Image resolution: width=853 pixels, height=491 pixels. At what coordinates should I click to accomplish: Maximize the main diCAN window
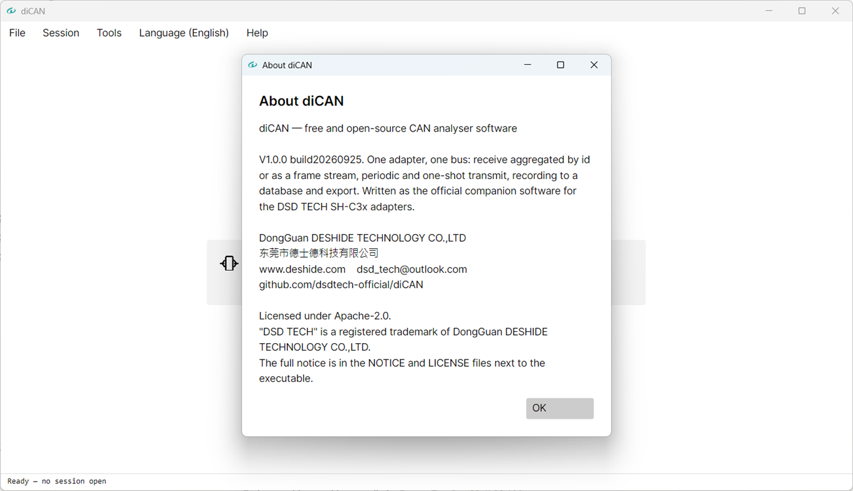pyautogui.click(x=802, y=11)
